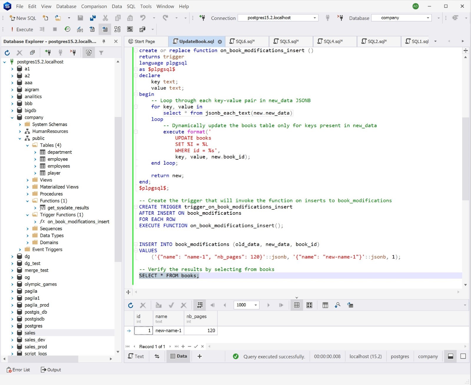The height and width of the screenshot is (385, 471).
Task: Open the Comparison menu
Action: [94, 6]
